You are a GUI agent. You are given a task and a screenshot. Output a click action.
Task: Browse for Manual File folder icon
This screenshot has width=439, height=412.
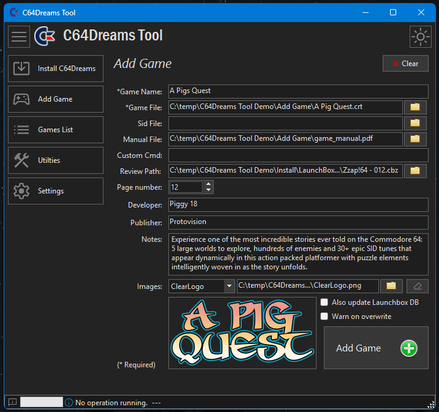(x=415, y=139)
